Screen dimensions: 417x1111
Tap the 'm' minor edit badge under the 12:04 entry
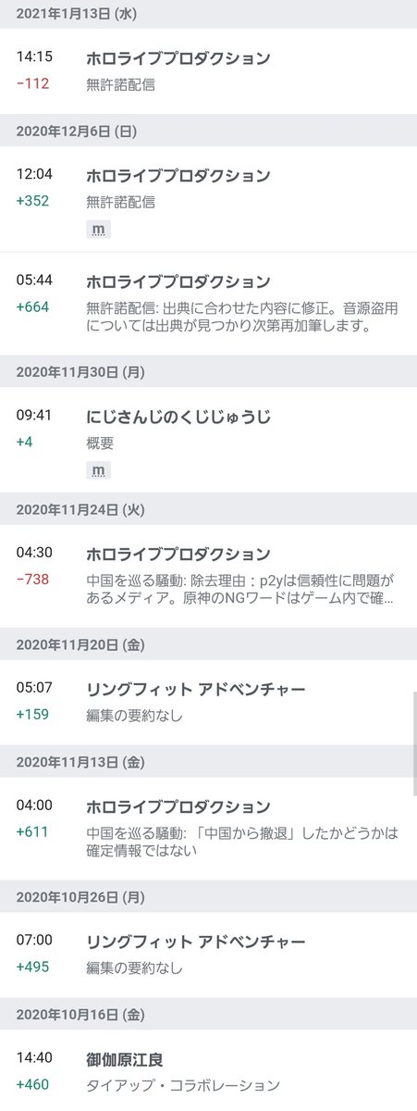point(98,229)
